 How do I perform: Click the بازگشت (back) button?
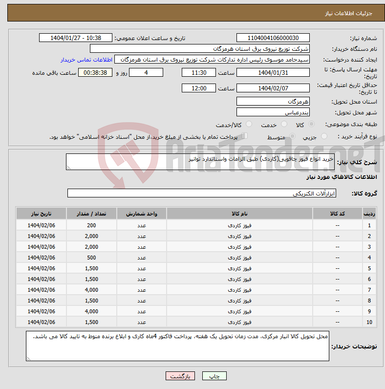coord(180,376)
